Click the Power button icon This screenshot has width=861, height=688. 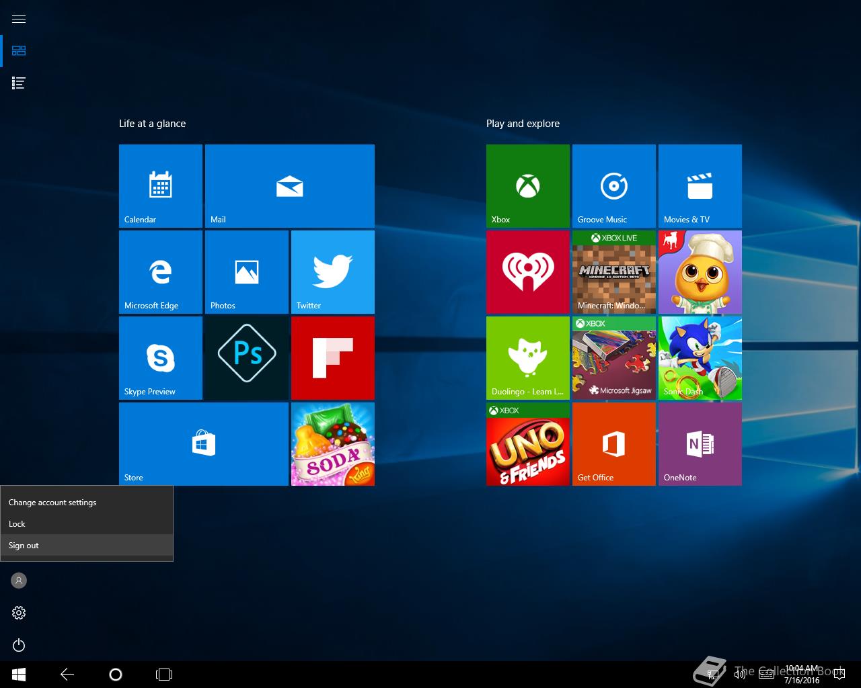19,645
